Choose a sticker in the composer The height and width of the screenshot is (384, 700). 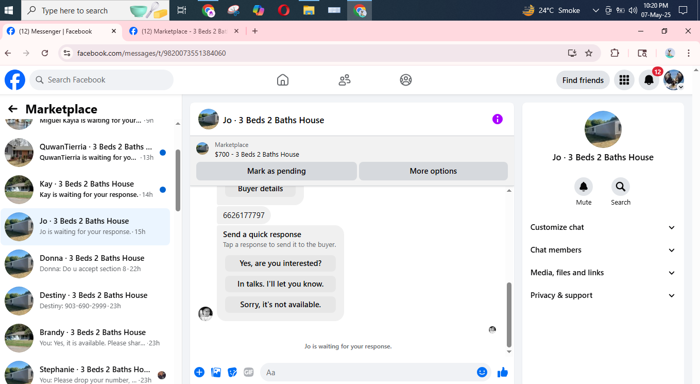pos(232,372)
